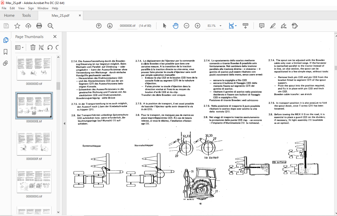Zoom in with the plus button
This screenshot has height=216, width=337.
[x=198, y=26]
